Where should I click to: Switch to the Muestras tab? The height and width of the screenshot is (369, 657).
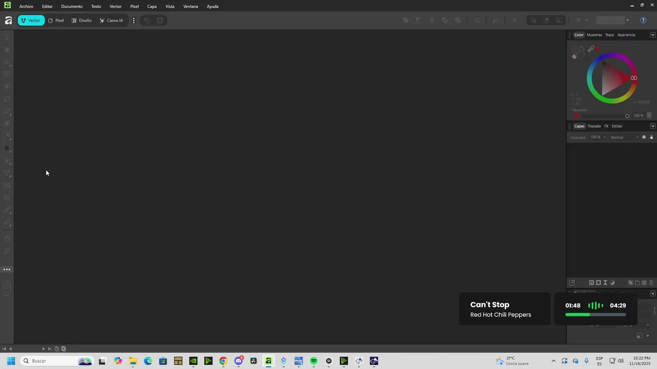594,35
